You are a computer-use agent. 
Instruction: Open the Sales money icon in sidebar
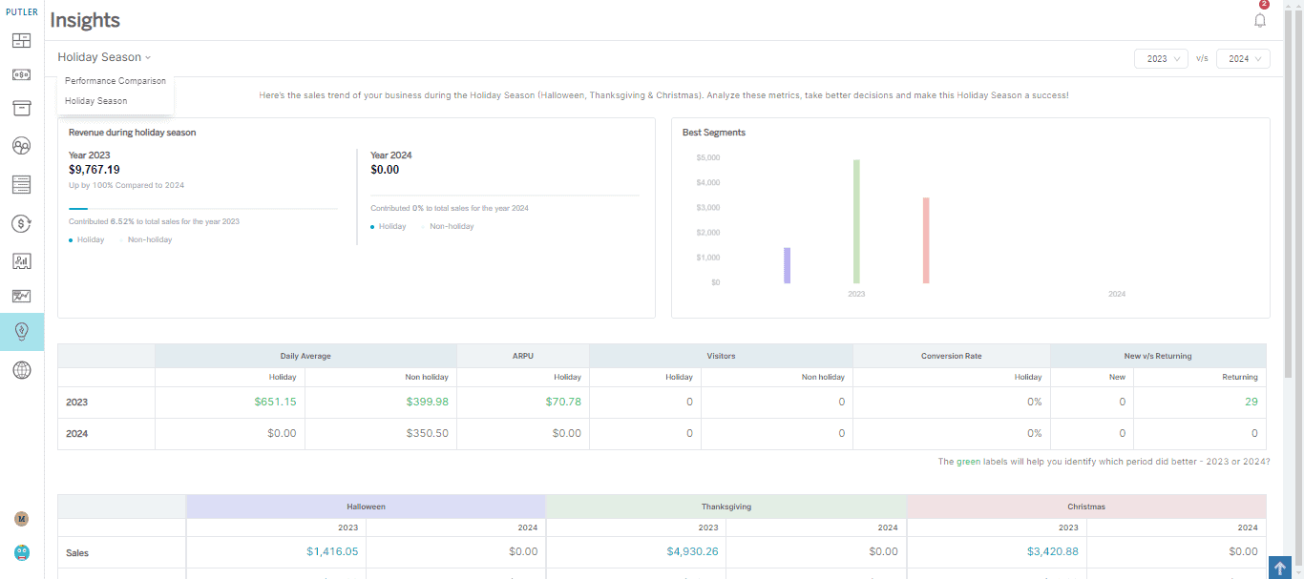(21, 74)
